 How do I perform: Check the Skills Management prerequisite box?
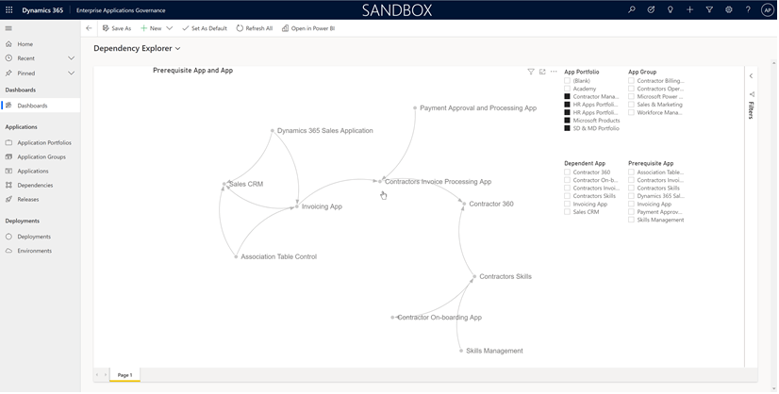(632, 220)
